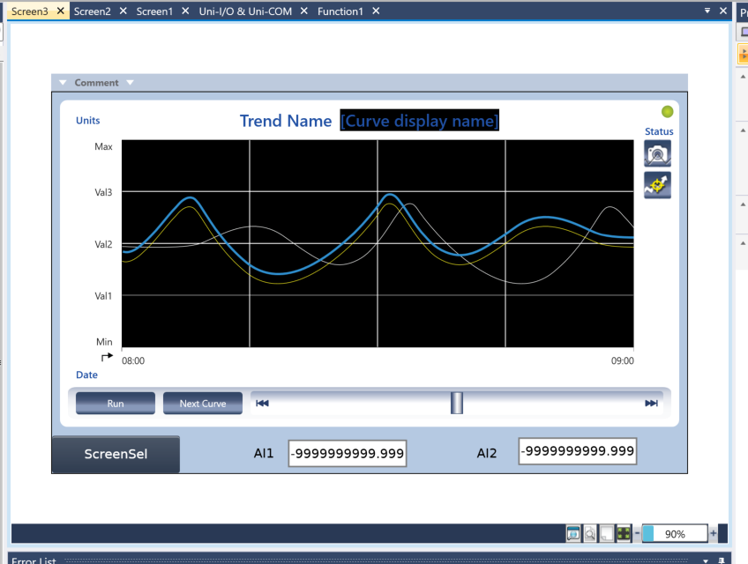The height and width of the screenshot is (564, 748).
Task: Select the AI1 numeric value field
Action: [x=348, y=453]
